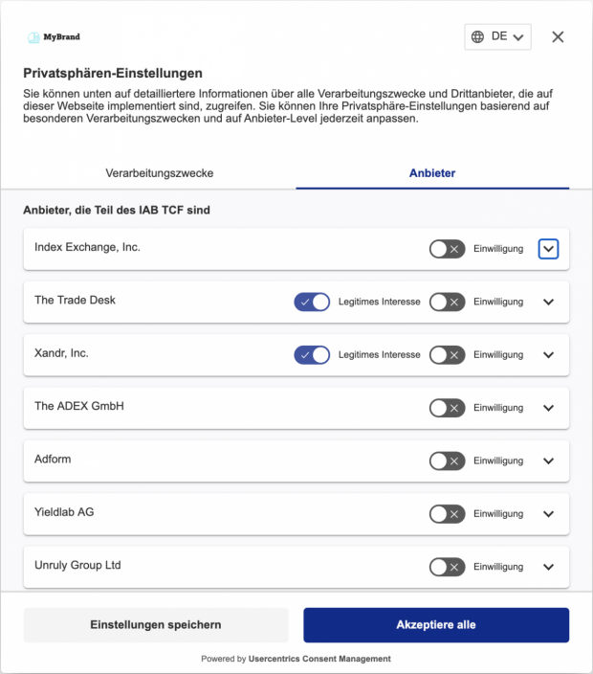
Task: Click the globe language icon
Action: tap(477, 36)
